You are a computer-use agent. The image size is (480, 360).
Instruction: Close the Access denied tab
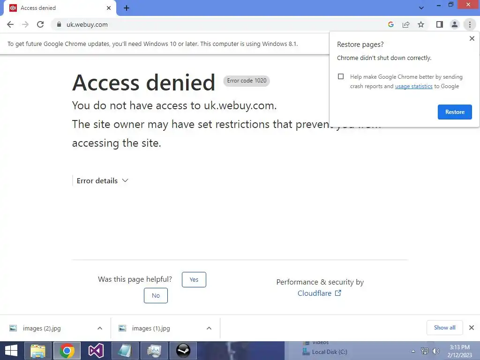tap(109, 8)
